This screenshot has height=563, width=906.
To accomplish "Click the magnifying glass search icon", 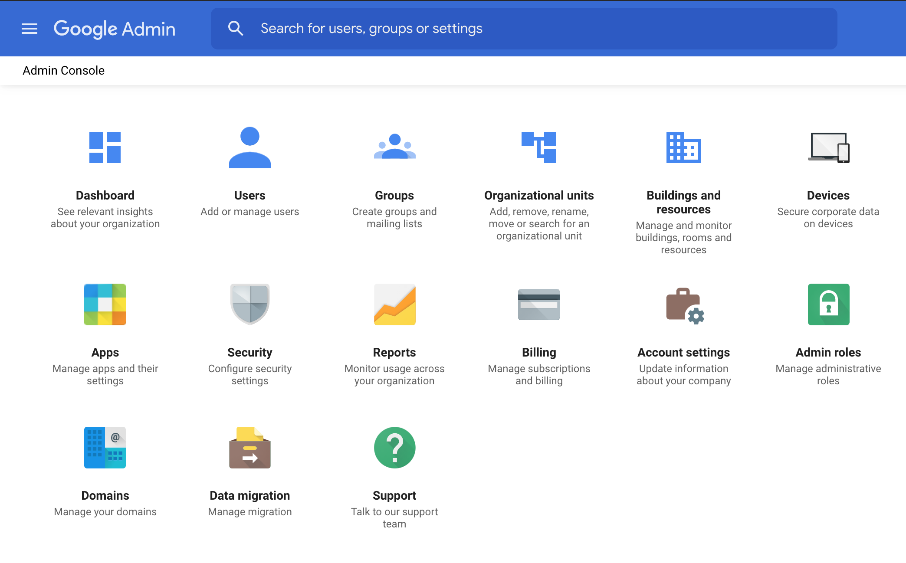I will point(235,29).
